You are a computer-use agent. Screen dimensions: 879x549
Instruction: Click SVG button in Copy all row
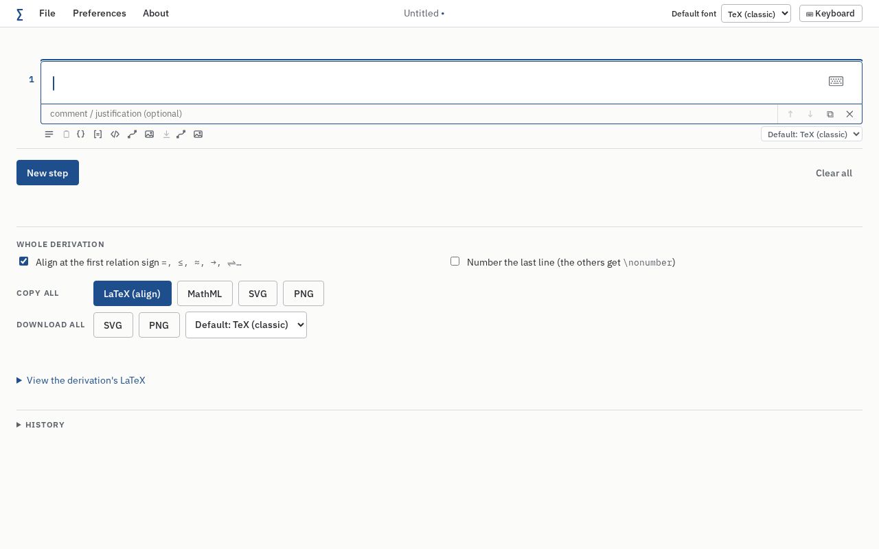pyautogui.click(x=258, y=294)
